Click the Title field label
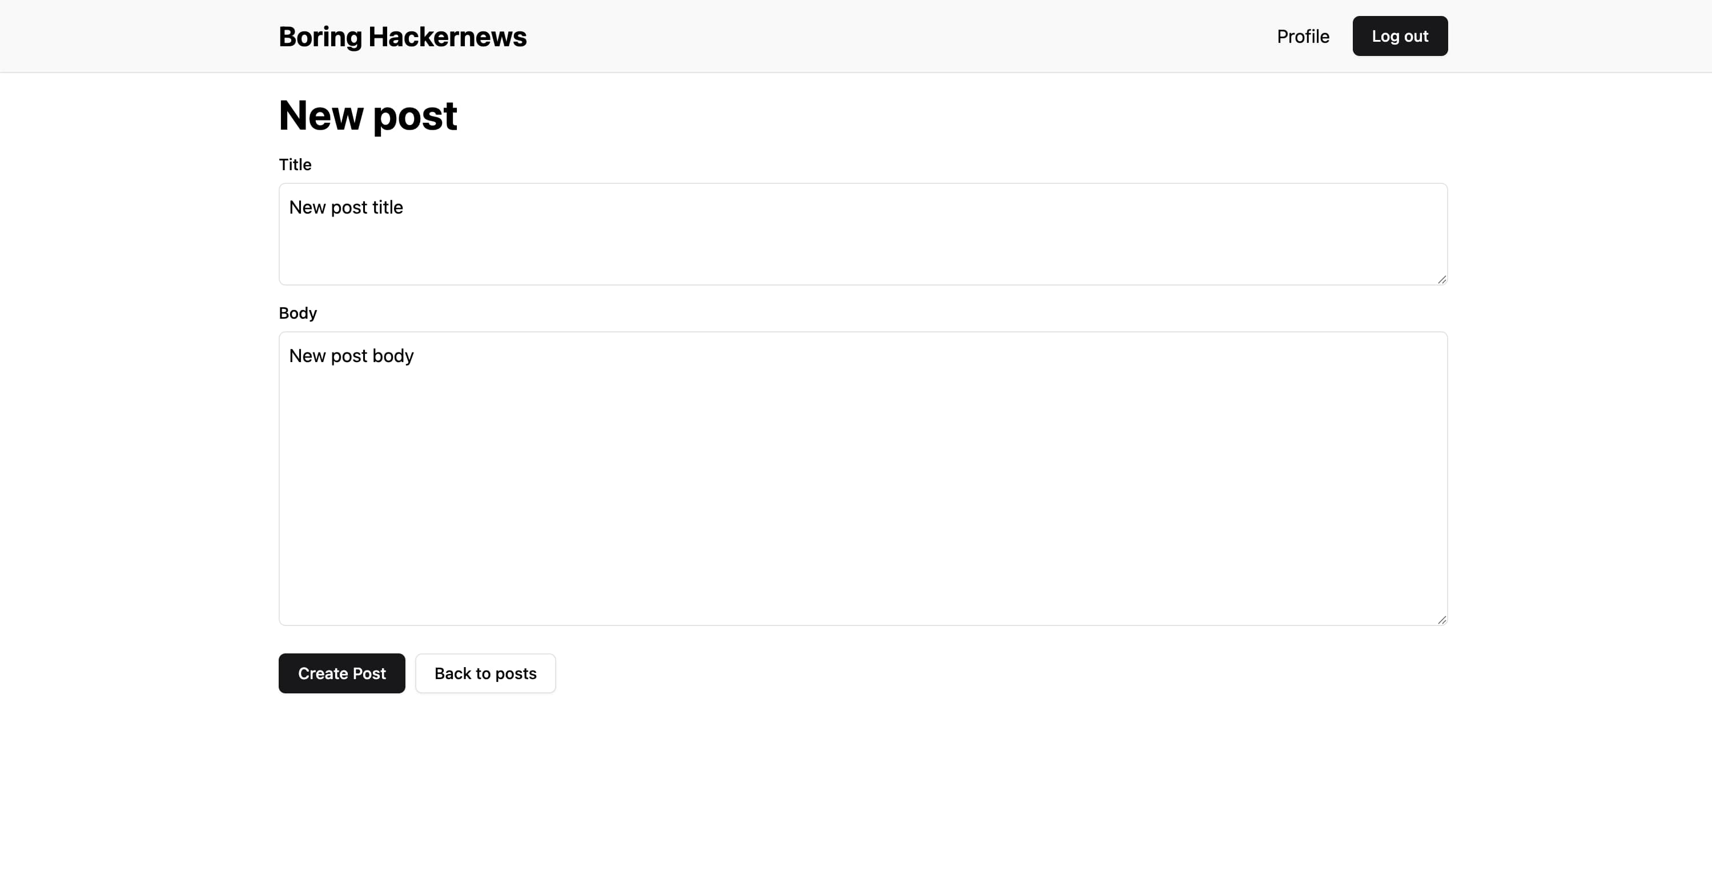1712x891 pixels. [295, 164]
